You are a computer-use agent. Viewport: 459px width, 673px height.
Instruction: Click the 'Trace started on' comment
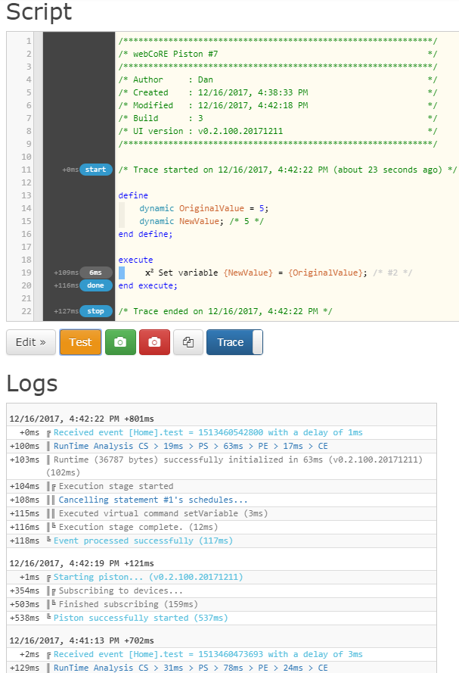[287, 170]
